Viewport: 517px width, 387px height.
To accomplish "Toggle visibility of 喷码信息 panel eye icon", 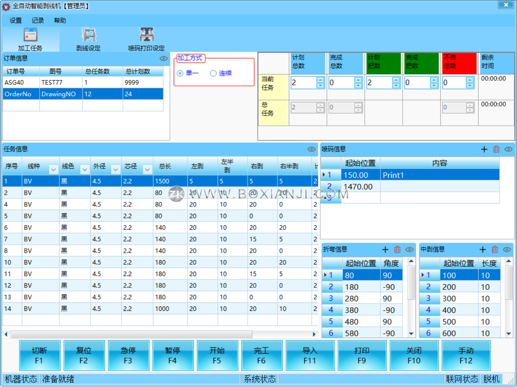I will pos(509,149).
